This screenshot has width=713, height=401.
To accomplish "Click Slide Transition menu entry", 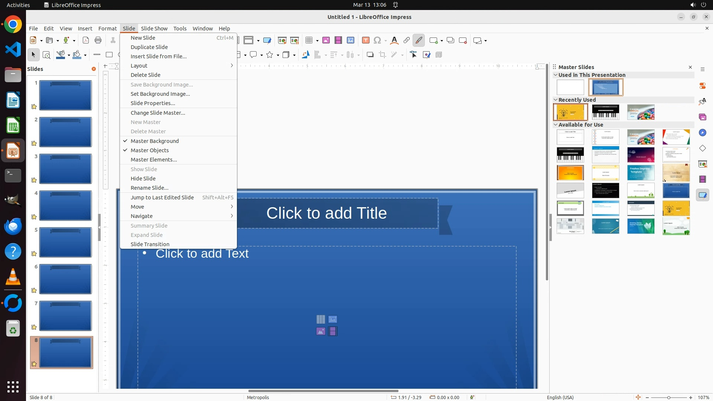I will [x=150, y=244].
